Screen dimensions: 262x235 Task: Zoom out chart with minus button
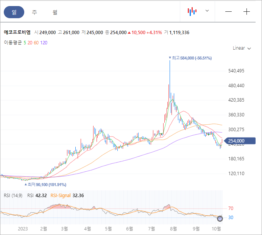(x=228, y=11)
